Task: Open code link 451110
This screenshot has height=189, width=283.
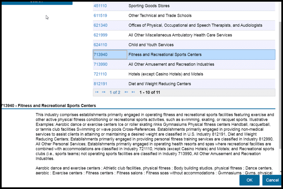Action: coord(100,6)
